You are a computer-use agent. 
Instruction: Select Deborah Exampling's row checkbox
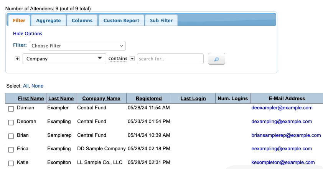click(x=11, y=122)
